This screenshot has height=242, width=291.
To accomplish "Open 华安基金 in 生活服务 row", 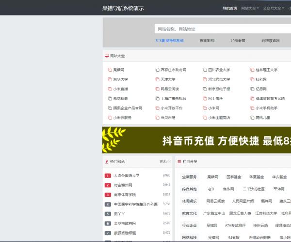I will 279,177.
